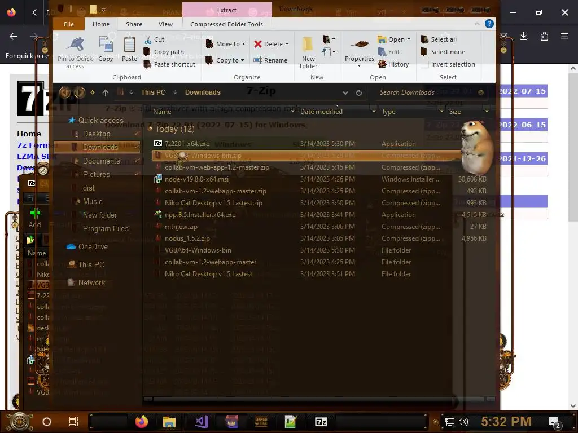
Task: Click Rename in Organize group
Action: tap(270, 60)
